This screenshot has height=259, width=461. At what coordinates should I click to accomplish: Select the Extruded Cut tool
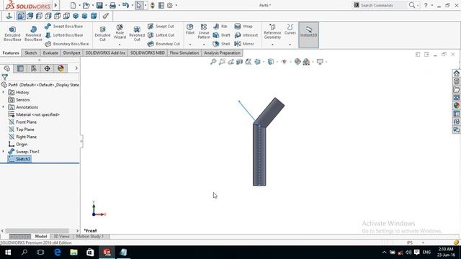102,33
